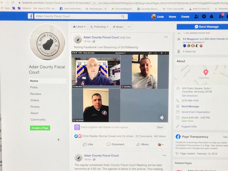
Task: Like the live video post
Action: 88,144
